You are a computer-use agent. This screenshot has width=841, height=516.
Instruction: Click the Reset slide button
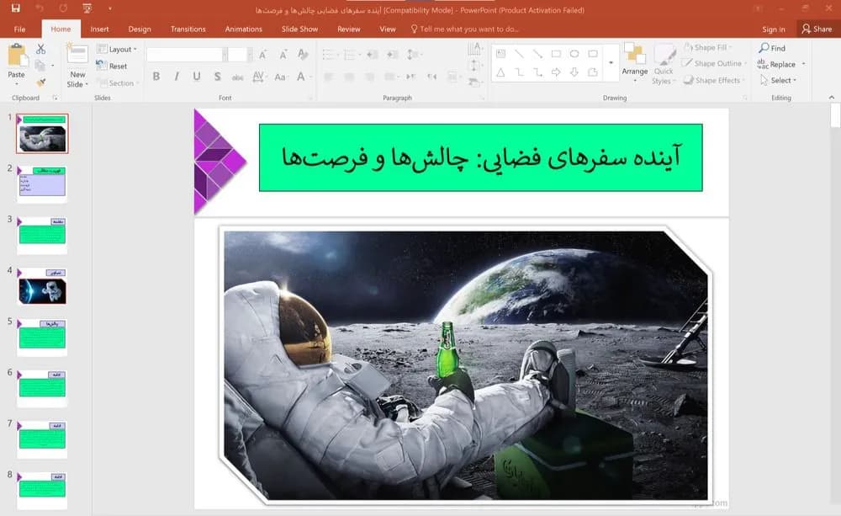coord(112,66)
